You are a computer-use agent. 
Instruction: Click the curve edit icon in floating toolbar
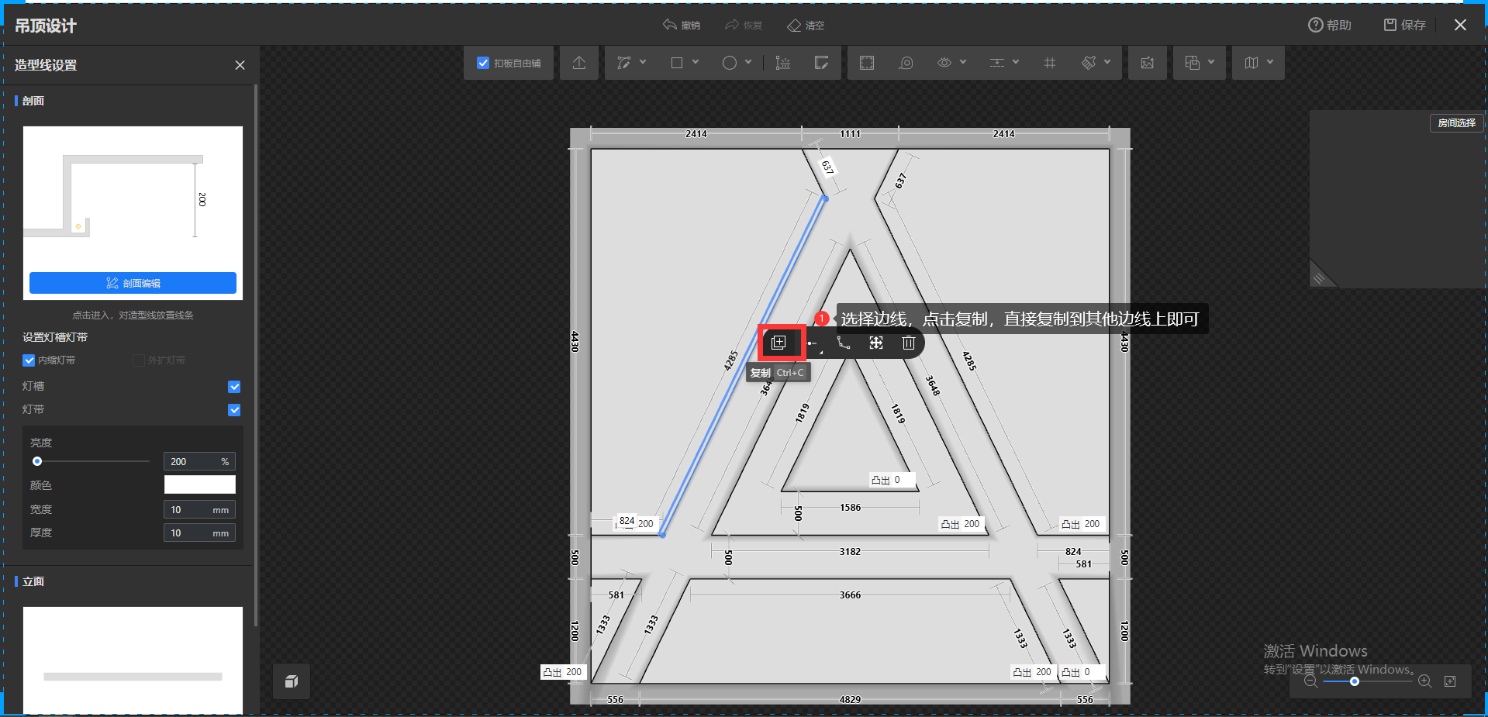coord(844,343)
